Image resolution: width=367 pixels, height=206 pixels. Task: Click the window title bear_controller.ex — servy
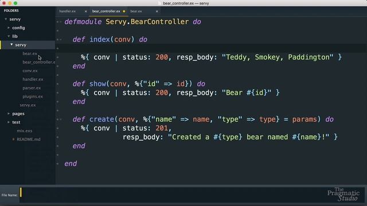tap(186, 3)
